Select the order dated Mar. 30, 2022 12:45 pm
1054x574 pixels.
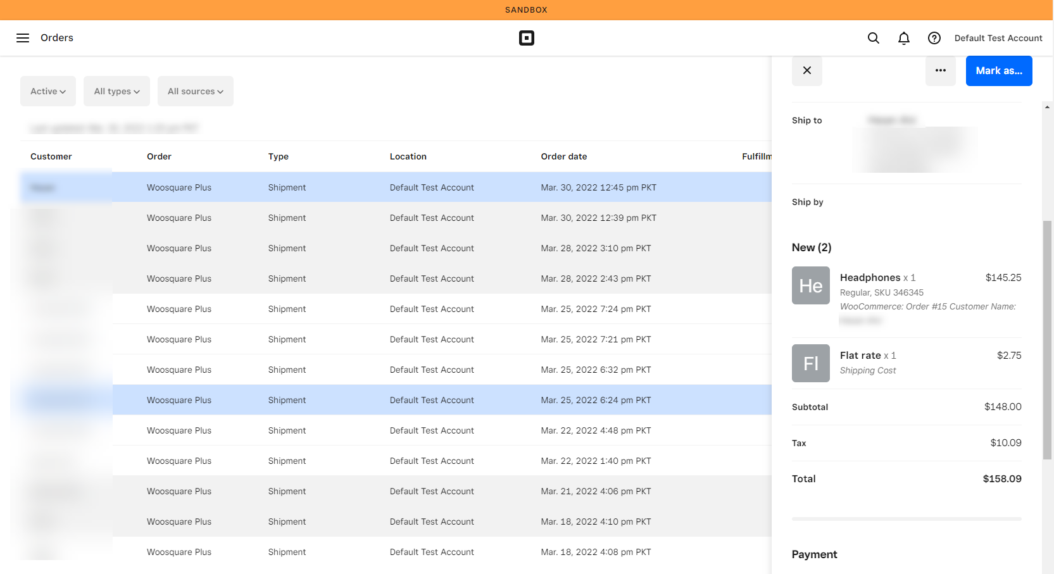pos(396,187)
